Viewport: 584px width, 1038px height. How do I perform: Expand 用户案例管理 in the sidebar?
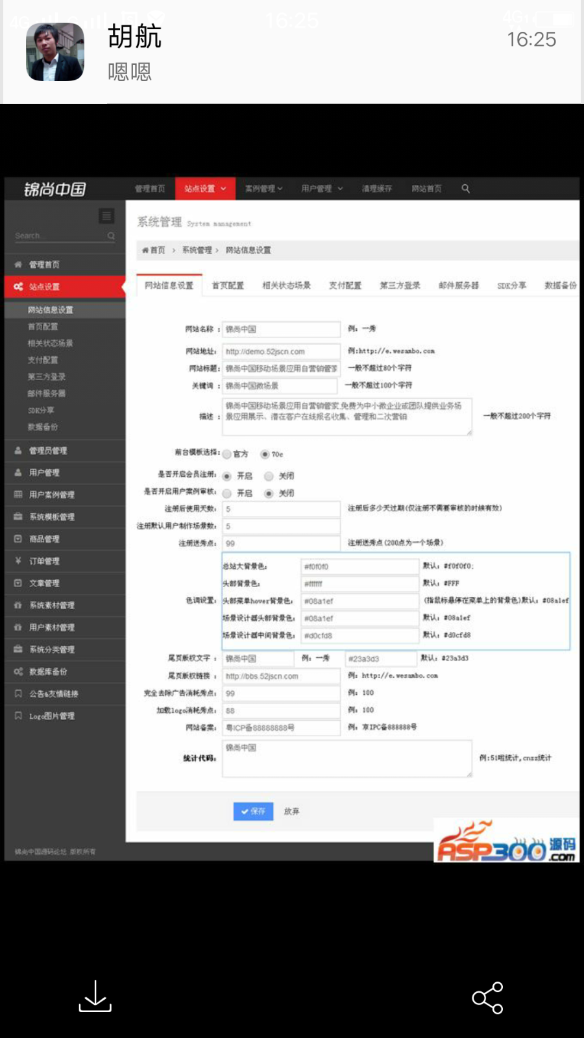(65, 494)
